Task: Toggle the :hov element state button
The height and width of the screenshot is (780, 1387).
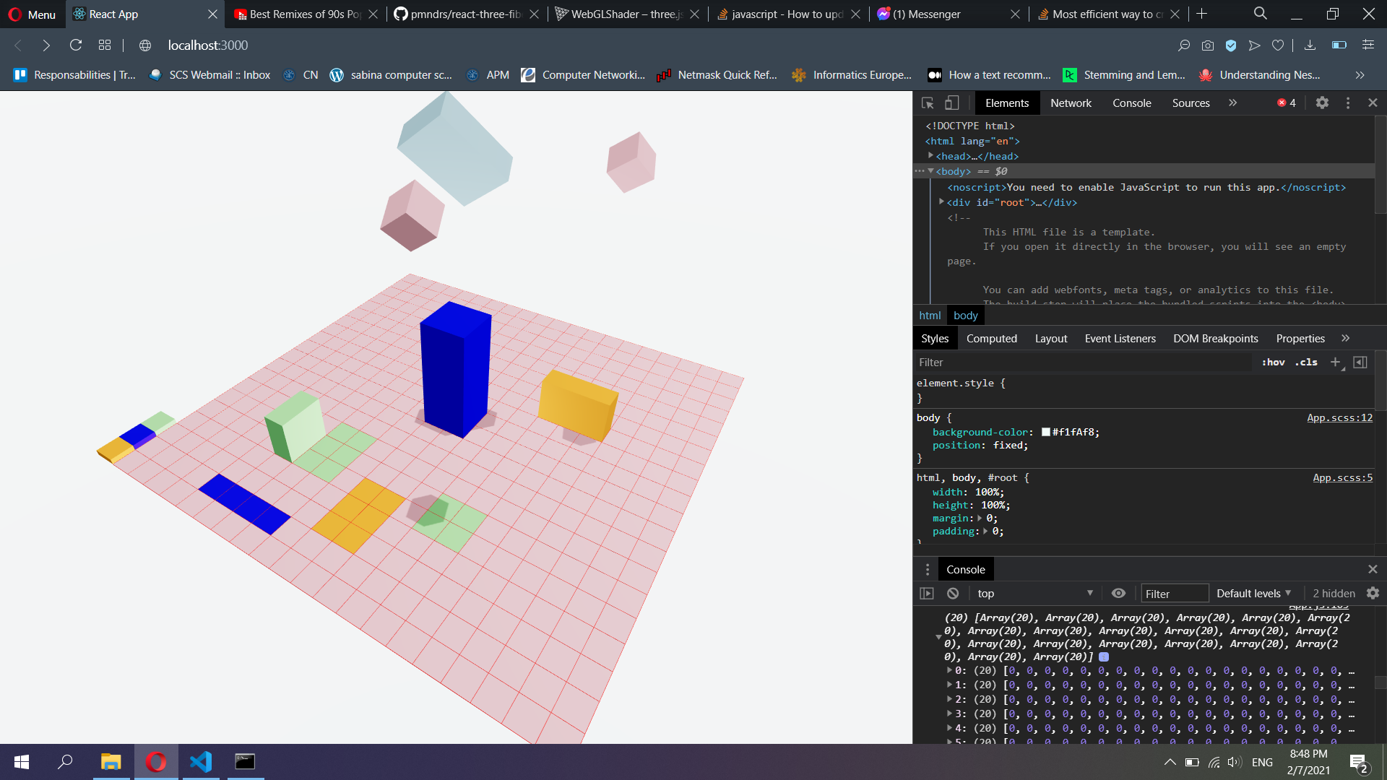Action: coord(1273,363)
